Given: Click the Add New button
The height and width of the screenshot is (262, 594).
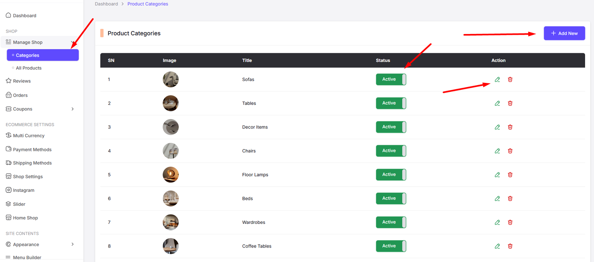Looking at the screenshot, I should pyautogui.click(x=564, y=33).
